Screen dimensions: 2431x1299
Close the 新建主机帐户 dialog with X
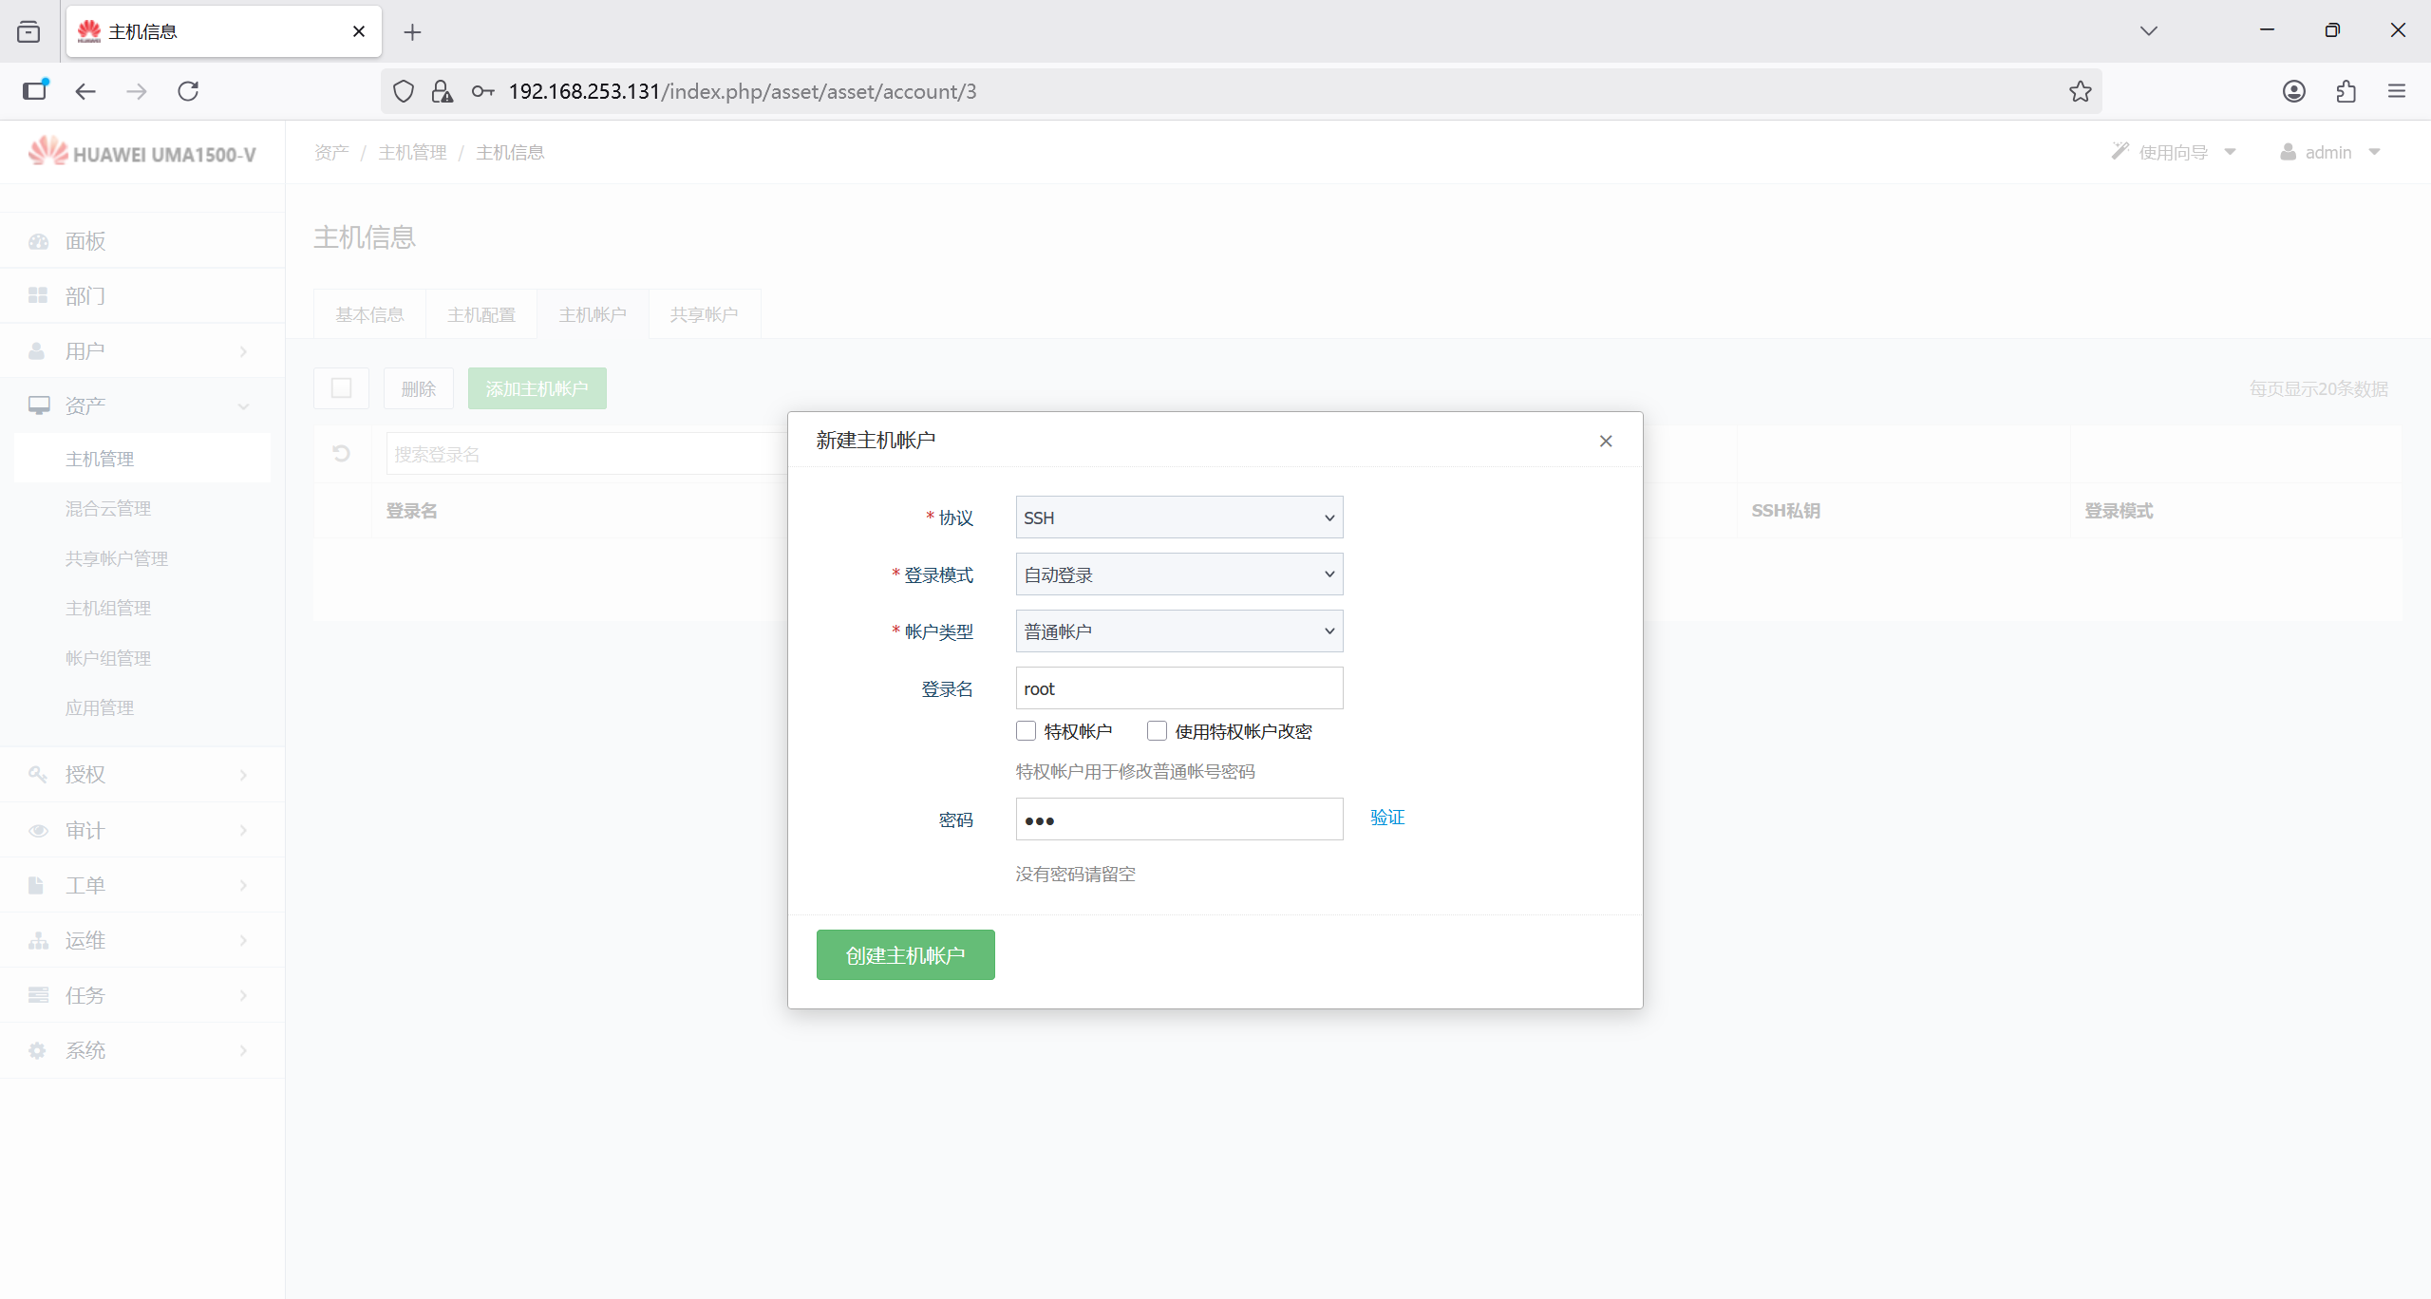(x=1606, y=441)
